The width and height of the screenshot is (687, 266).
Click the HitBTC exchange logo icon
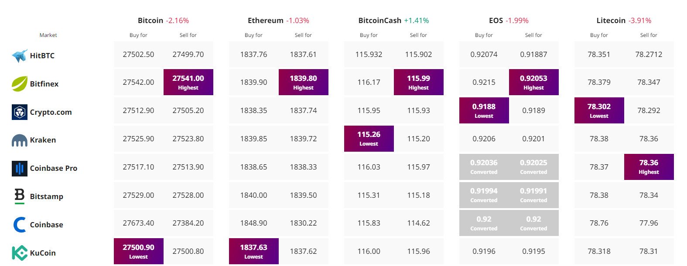pyautogui.click(x=20, y=56)
